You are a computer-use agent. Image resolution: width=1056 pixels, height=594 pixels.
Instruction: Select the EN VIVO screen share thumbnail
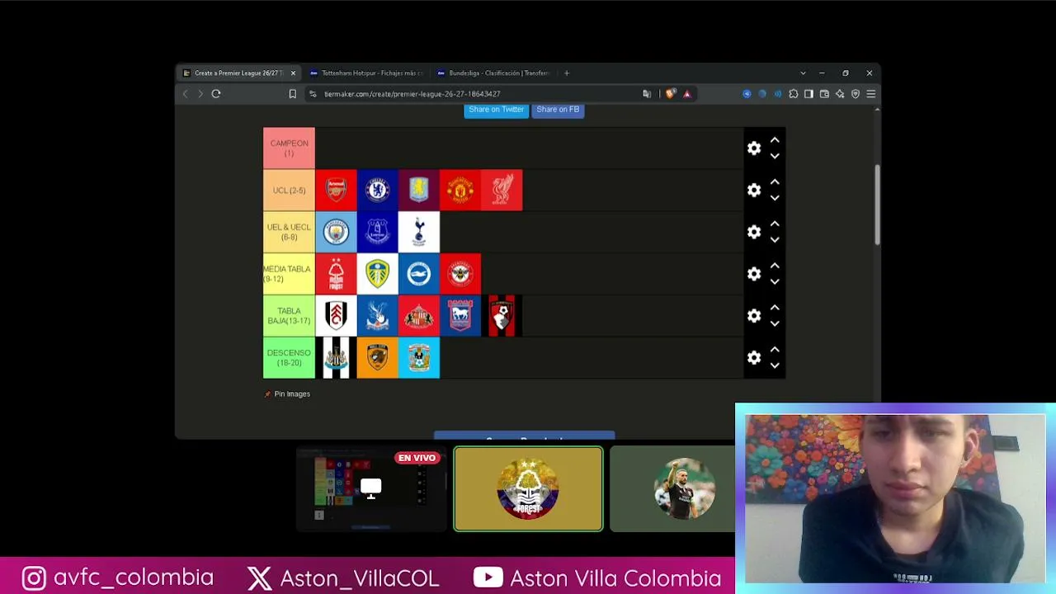click(x=371, y=488)
